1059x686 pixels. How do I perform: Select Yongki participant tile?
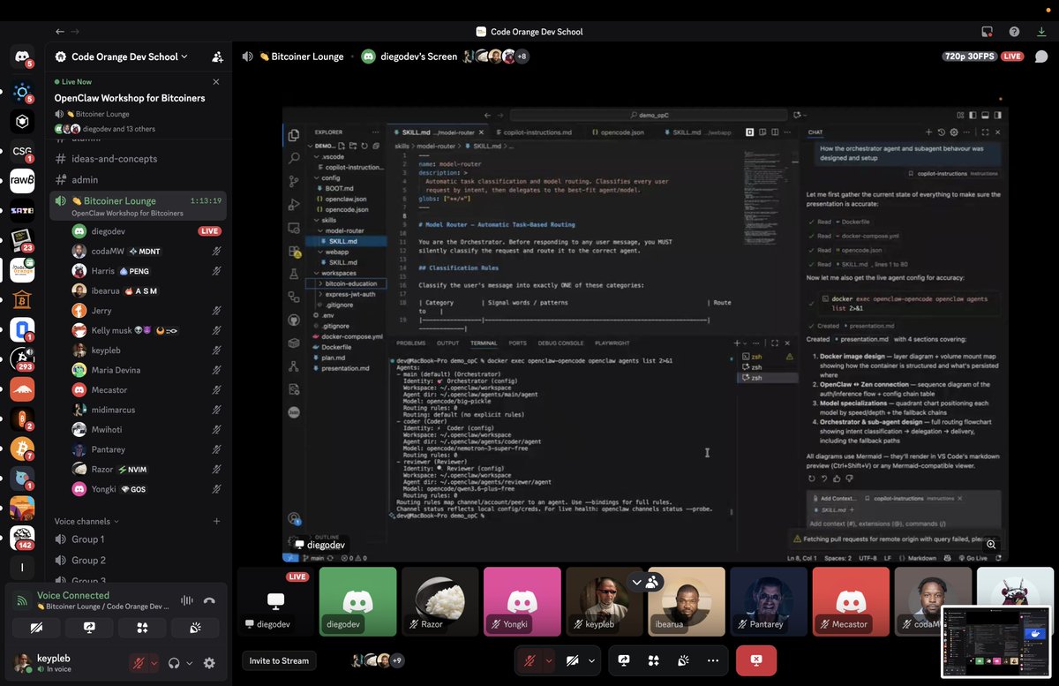tap(522, 601)
